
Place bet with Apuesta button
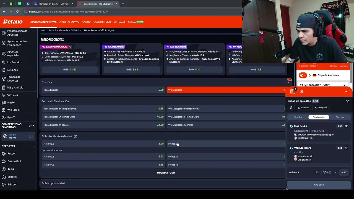[319, 185]
